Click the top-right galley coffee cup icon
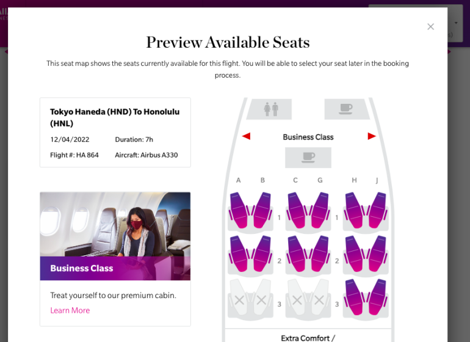The image size is (470, 342). point(346,109)
